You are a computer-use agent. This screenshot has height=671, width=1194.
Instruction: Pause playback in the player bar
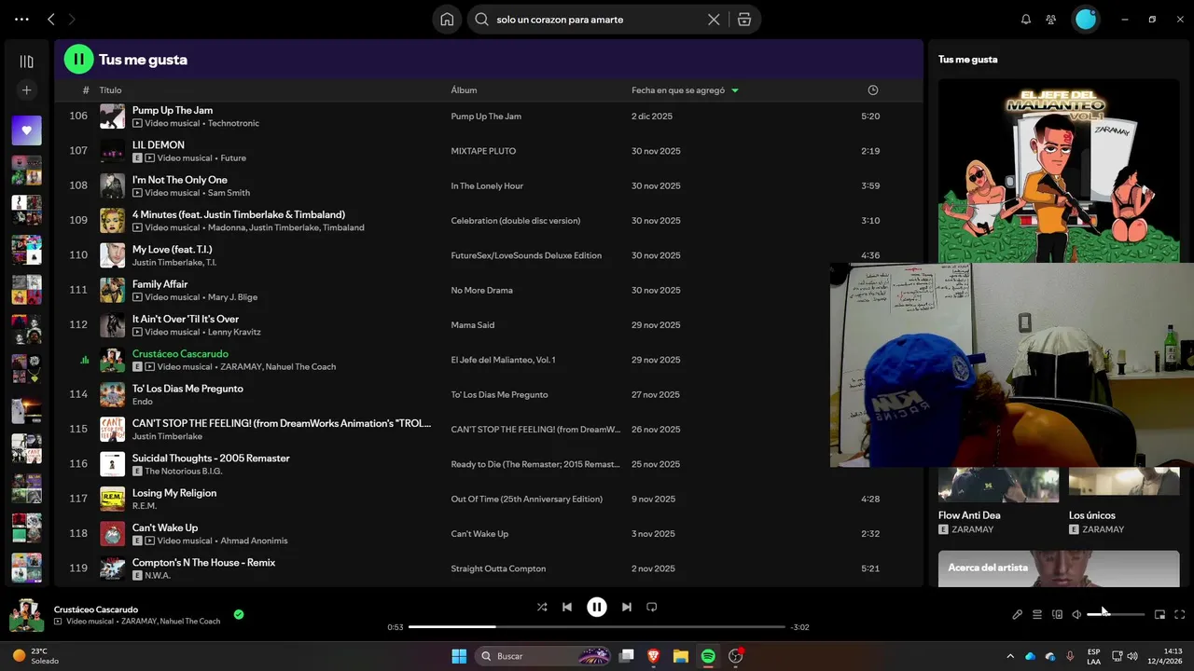[597, 607]
